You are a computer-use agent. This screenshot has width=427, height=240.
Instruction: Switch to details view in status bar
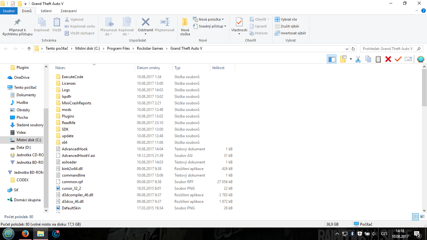415,217
